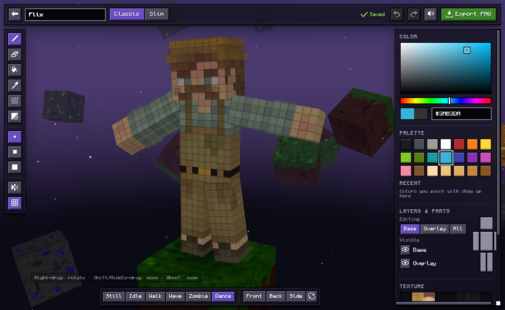Click the skin name field Flix
Image resolution: width=505 pixels, height=310 pixels.
pos(65,14)
